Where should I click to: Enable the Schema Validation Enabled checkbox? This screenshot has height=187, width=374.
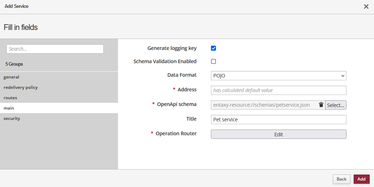[213, 61]
